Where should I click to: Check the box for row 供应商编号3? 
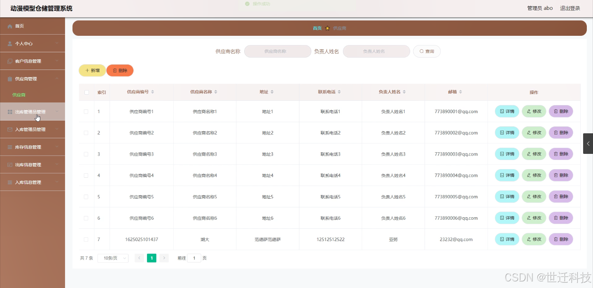tap(86, 154)
